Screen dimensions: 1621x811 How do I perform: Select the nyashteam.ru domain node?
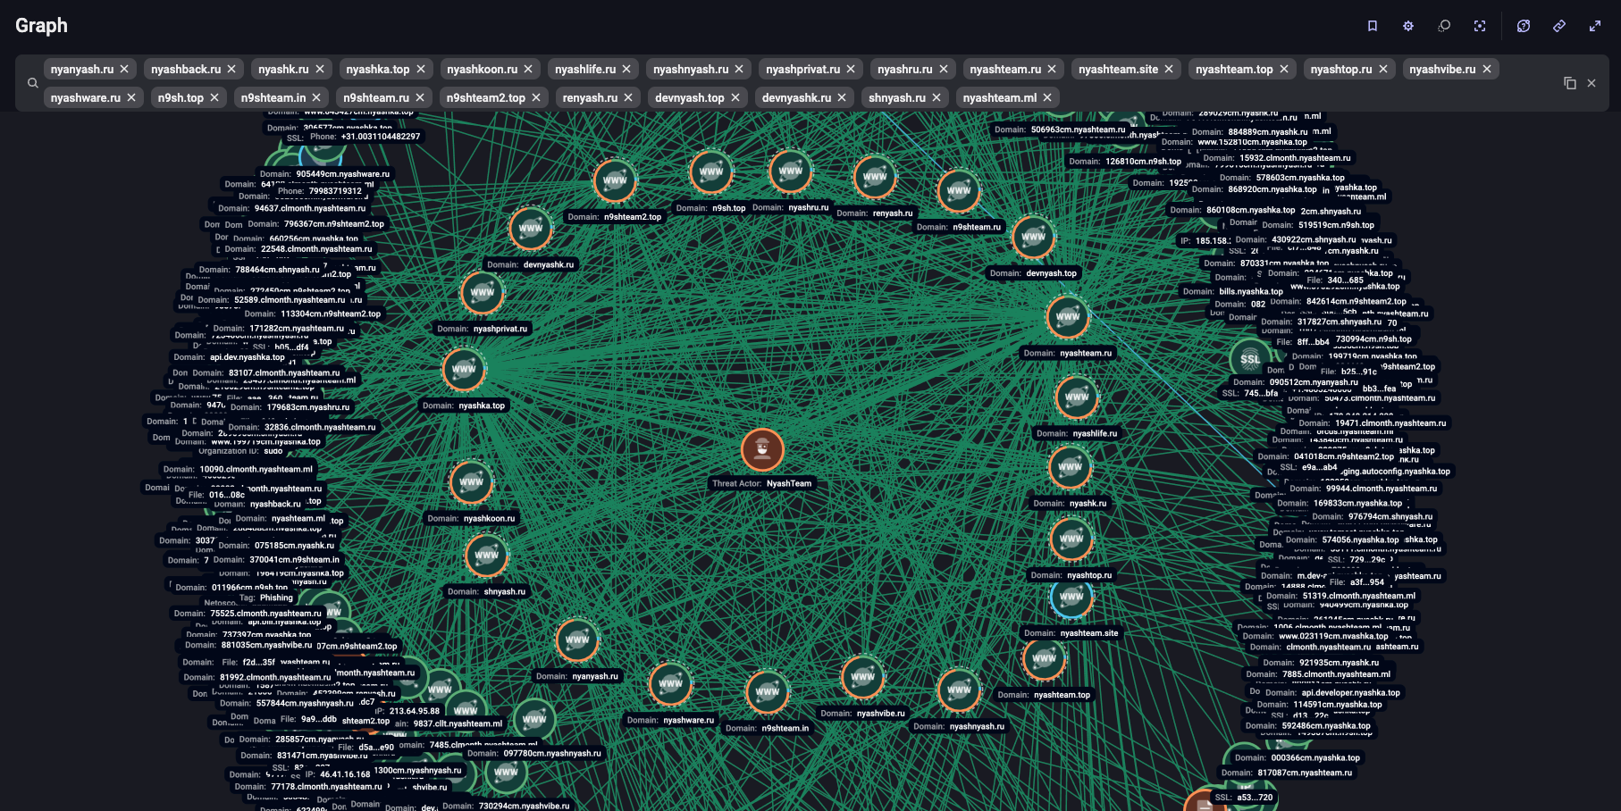(x=1068, y=317)
